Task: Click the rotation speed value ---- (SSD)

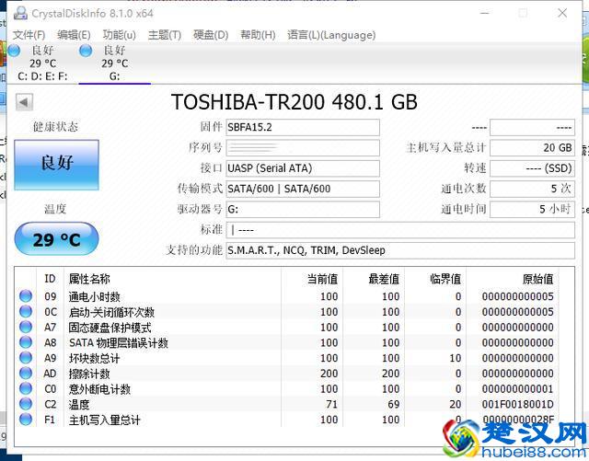Action: pyautogui.click(x=532, y=168)
